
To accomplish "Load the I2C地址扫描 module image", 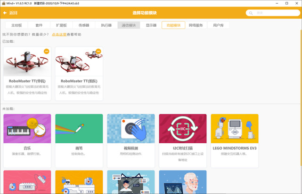I will tap(183, 129).
